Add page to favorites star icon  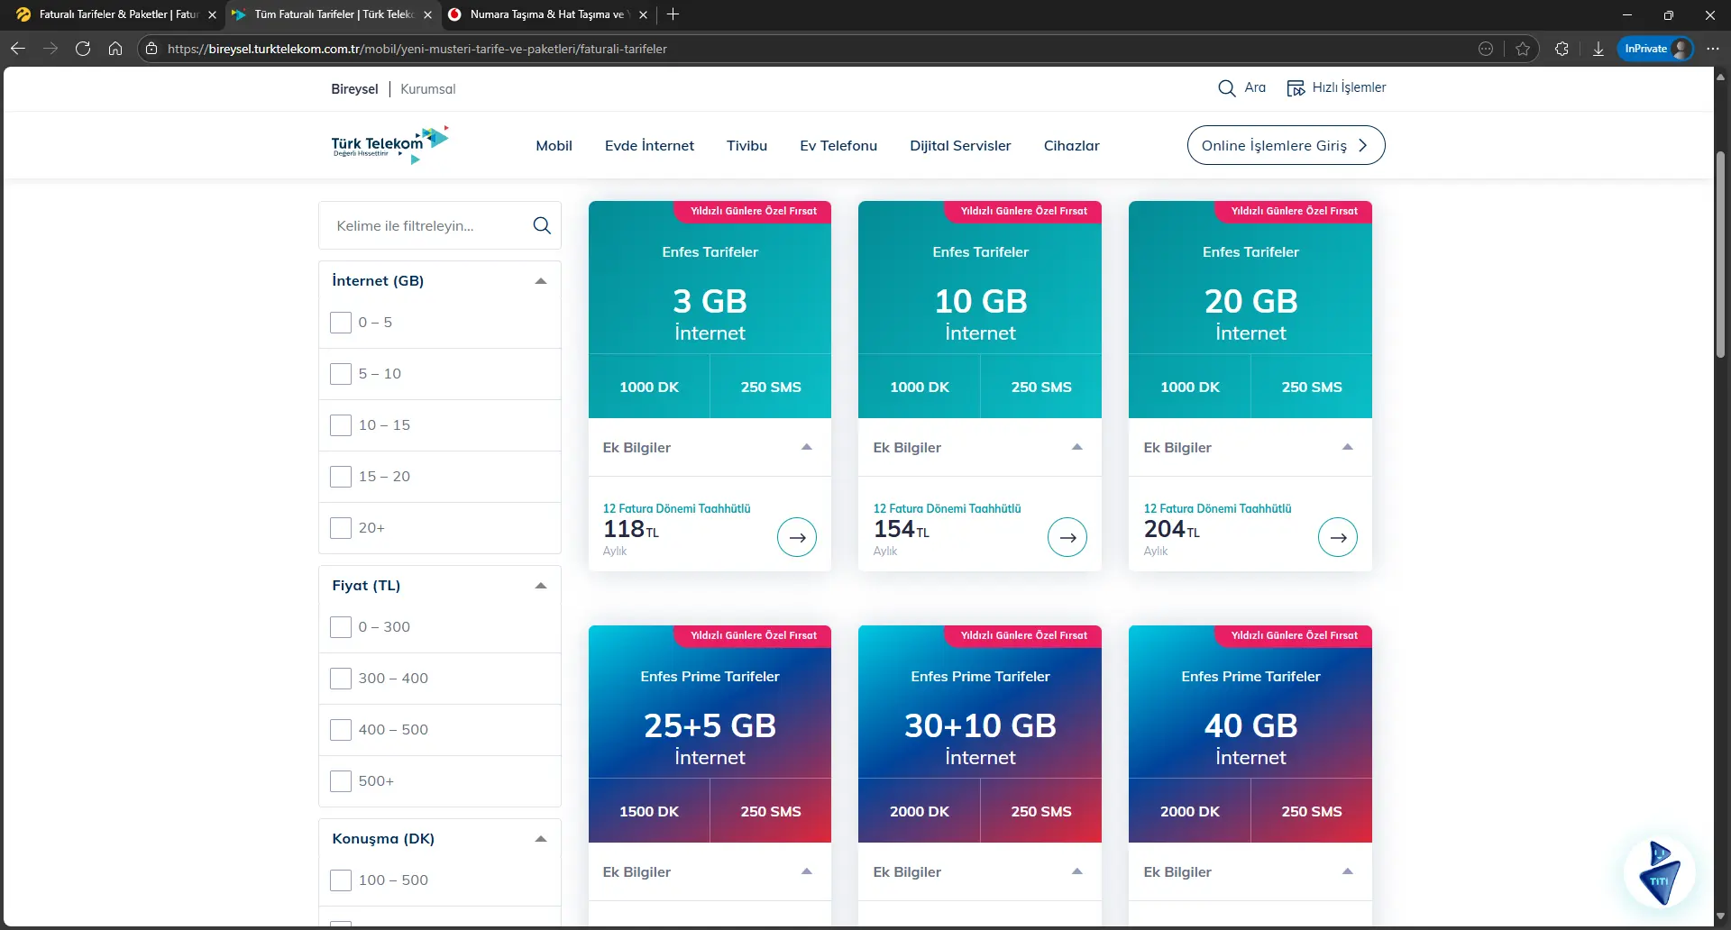coord(1523,49)
